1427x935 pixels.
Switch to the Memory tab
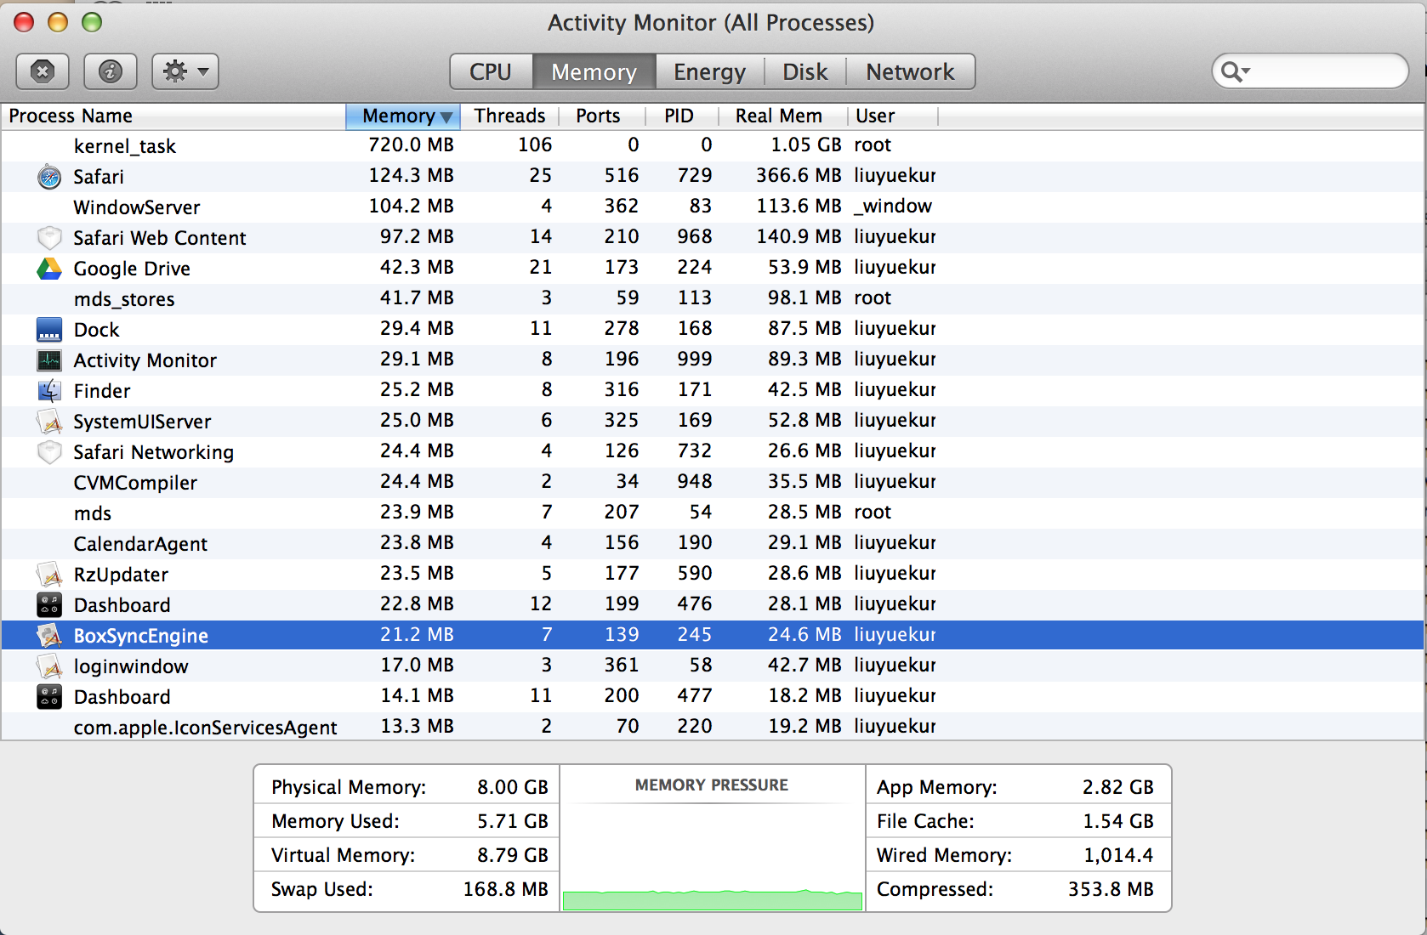[x=594, y=71]
